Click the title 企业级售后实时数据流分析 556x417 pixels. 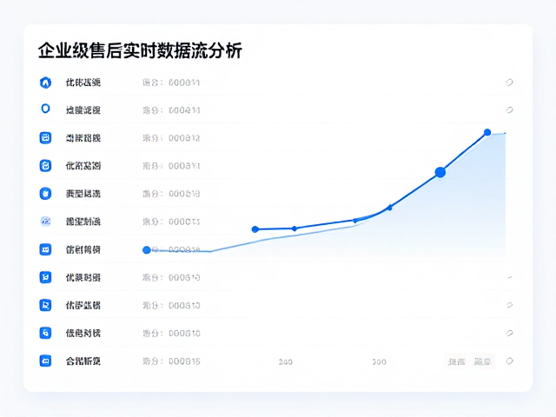[x=140, y=50]
